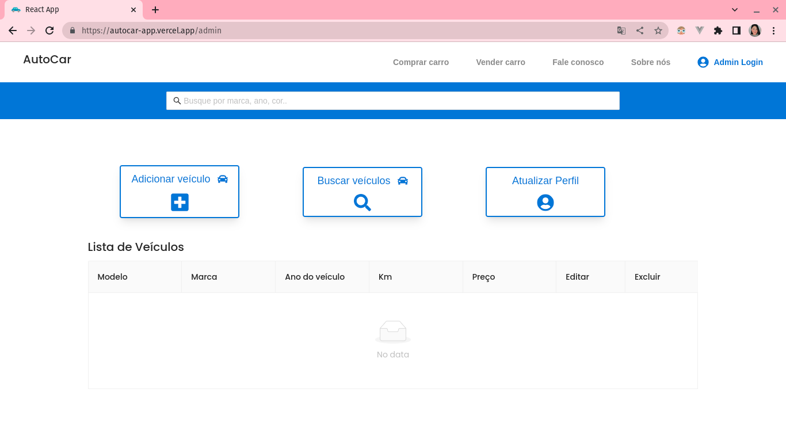Open the Vender carro menu item
Screen dimensions: 786x442
tap(501, 62)
